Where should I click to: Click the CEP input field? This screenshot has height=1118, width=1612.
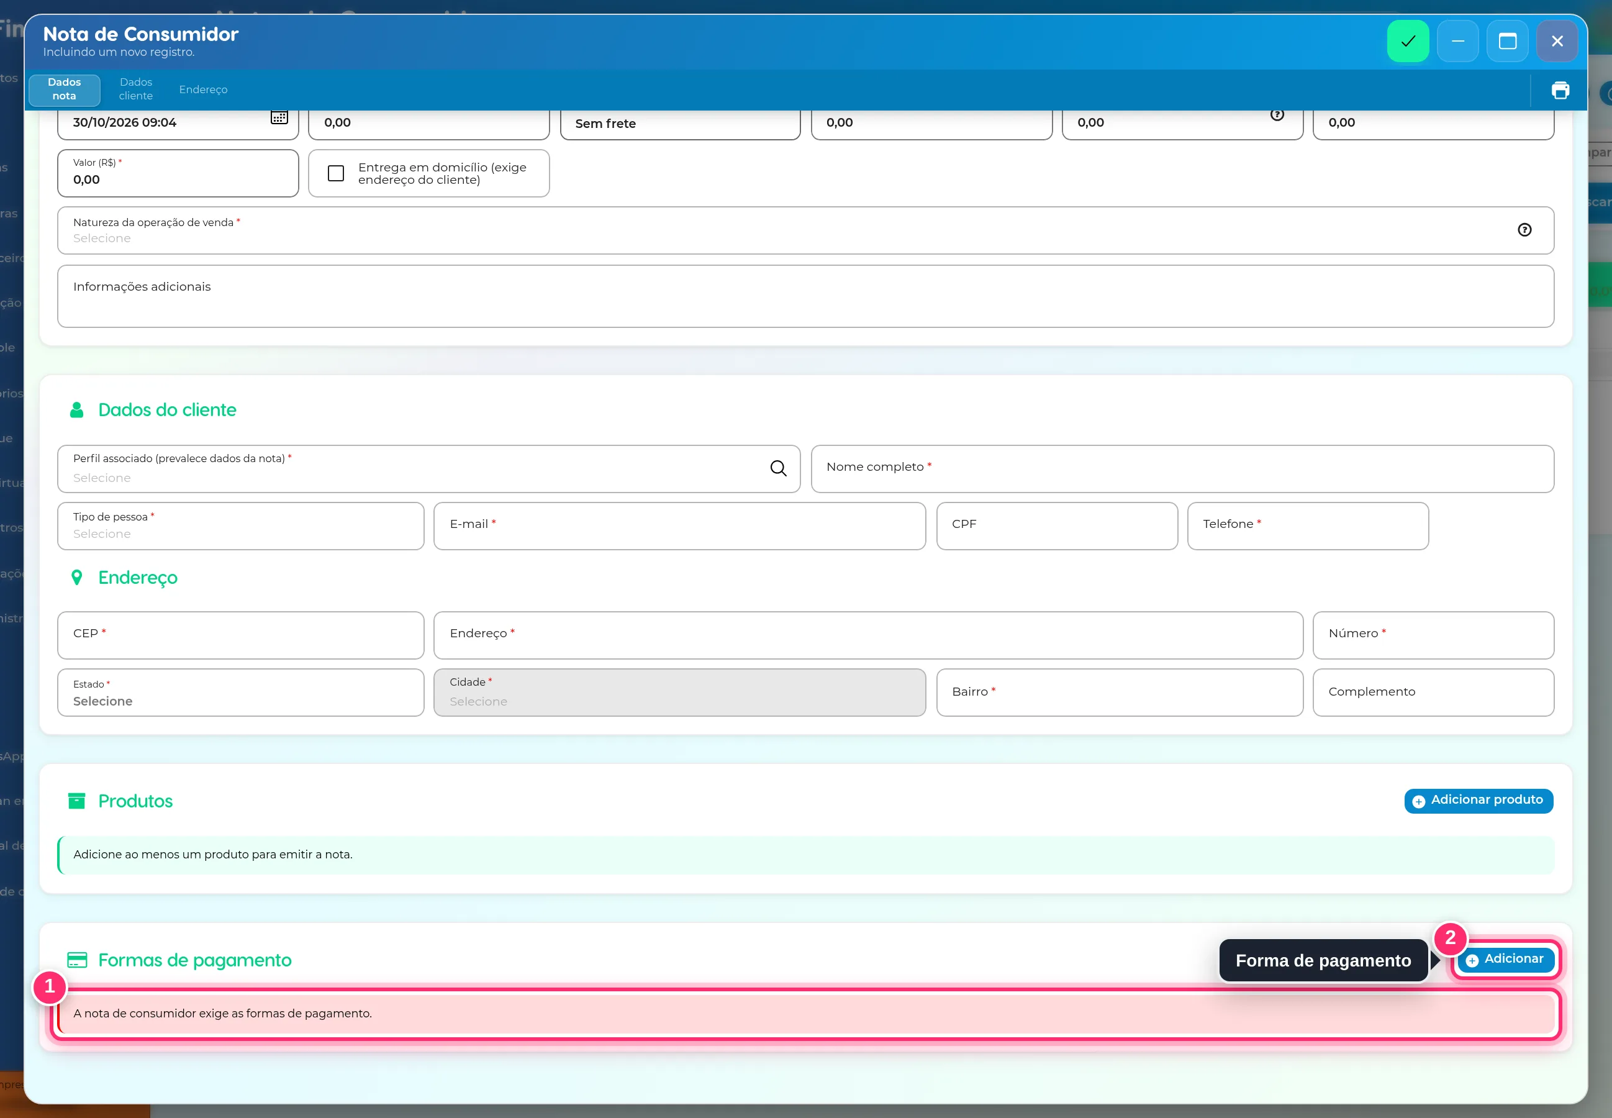coord(240,635)
